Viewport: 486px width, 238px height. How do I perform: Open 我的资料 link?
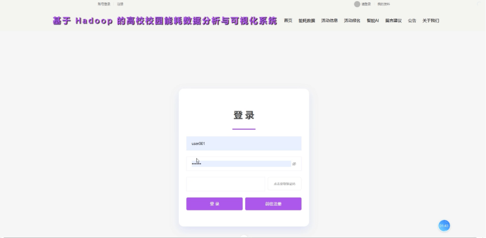(x=383, y=4)
